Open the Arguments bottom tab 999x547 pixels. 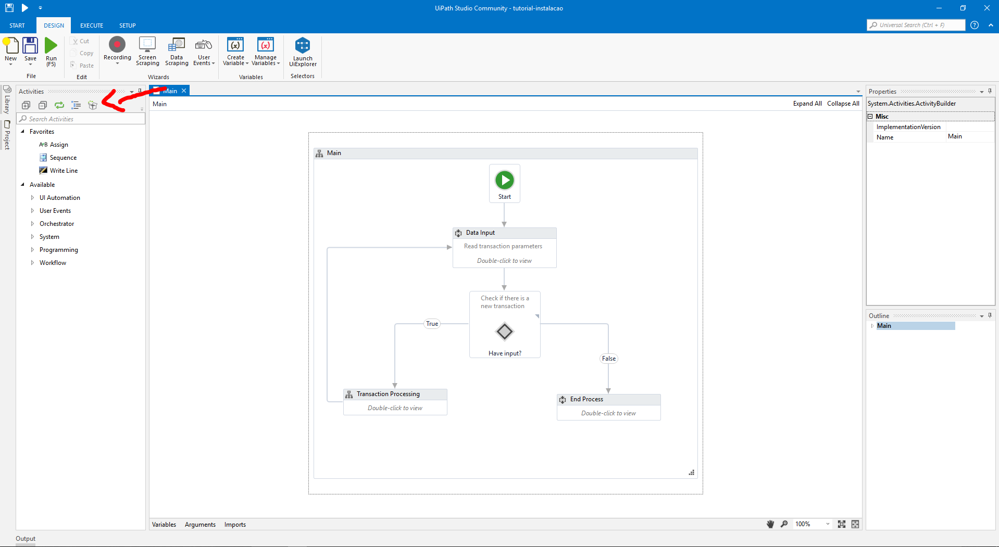point(200,525)
